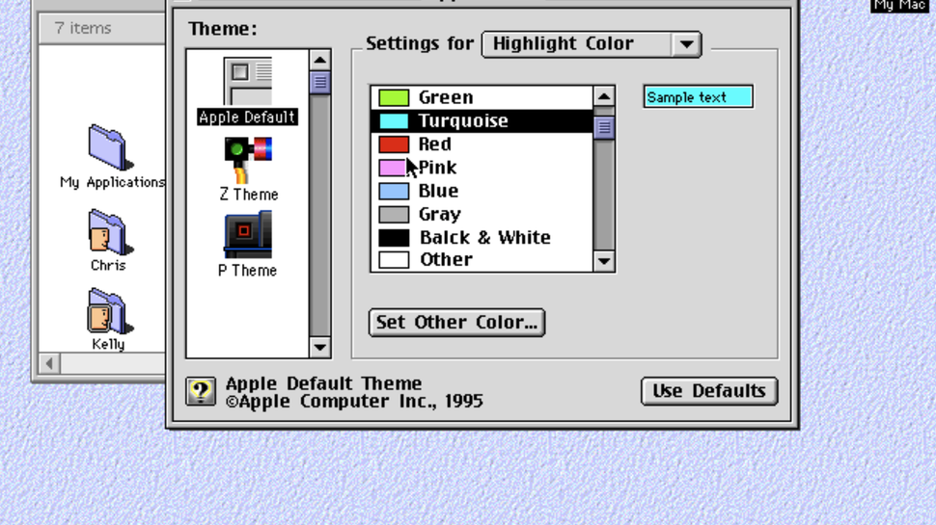Click the Set Other Color button
Screen dimensions: 936x525
tap(456, 323)
